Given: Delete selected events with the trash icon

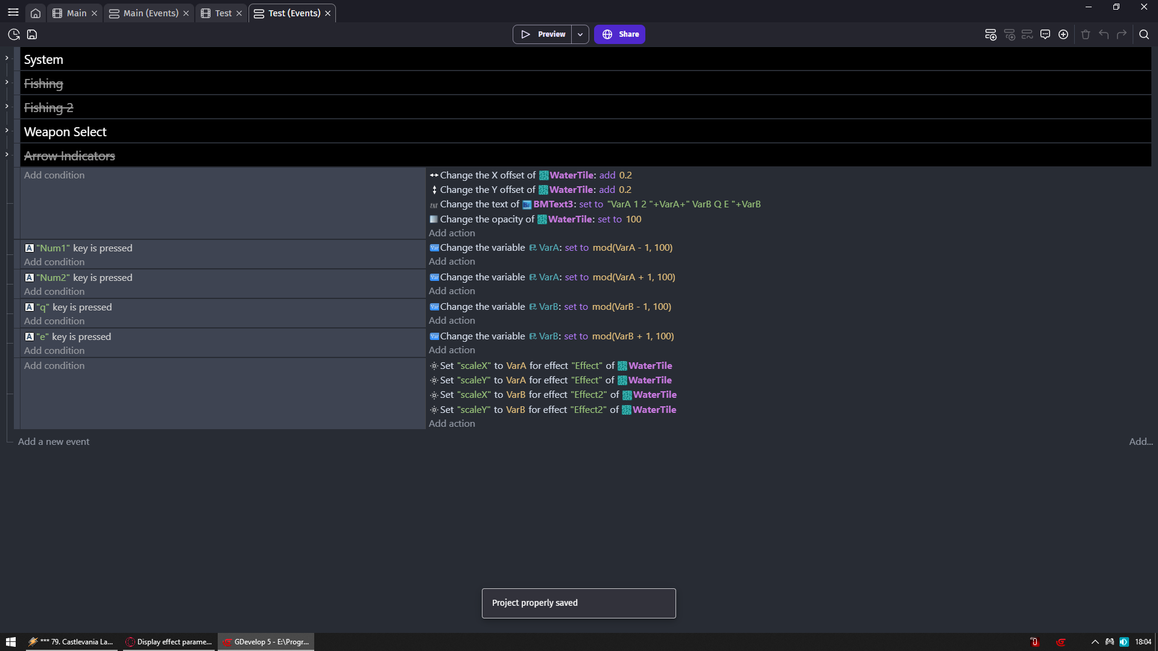Looking at the screenshot, I should (1086, 34).
